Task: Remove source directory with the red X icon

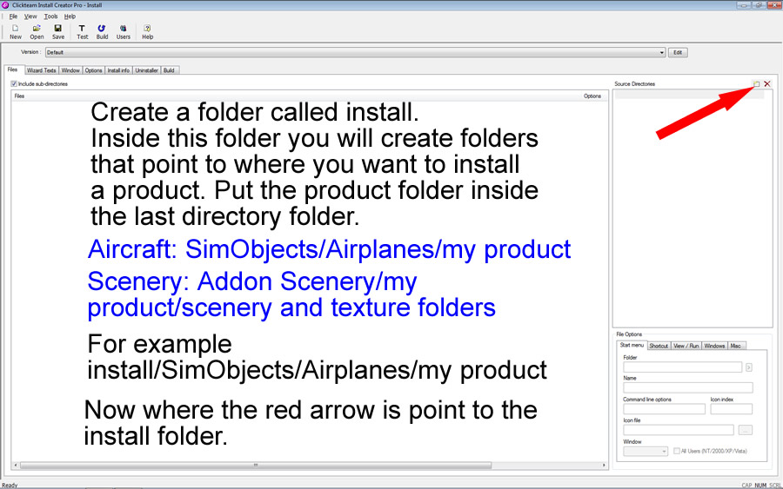Action: (x=766, y=84)
